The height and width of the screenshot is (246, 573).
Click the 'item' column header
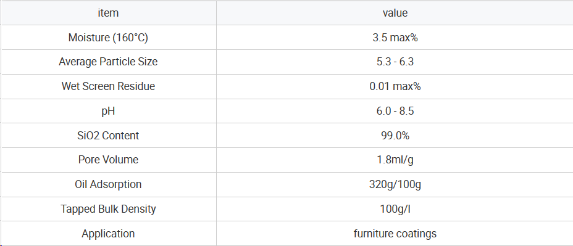108,13
